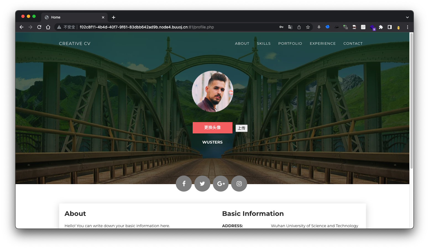The height and width of the screenshot is (249, 429).
Task: Show the not-secure site warning info
Action: coord(66,27)
